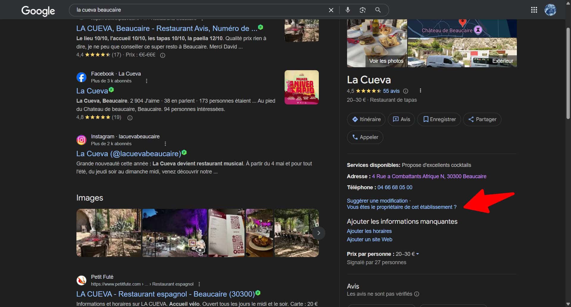Click the green badge beside the Petit Futé title
571x307 pixels.
[x=258, y=293]
